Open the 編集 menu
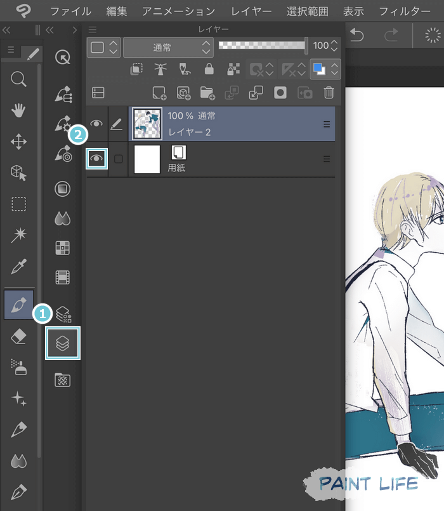The image size is (444, 511). click(116, 11)
